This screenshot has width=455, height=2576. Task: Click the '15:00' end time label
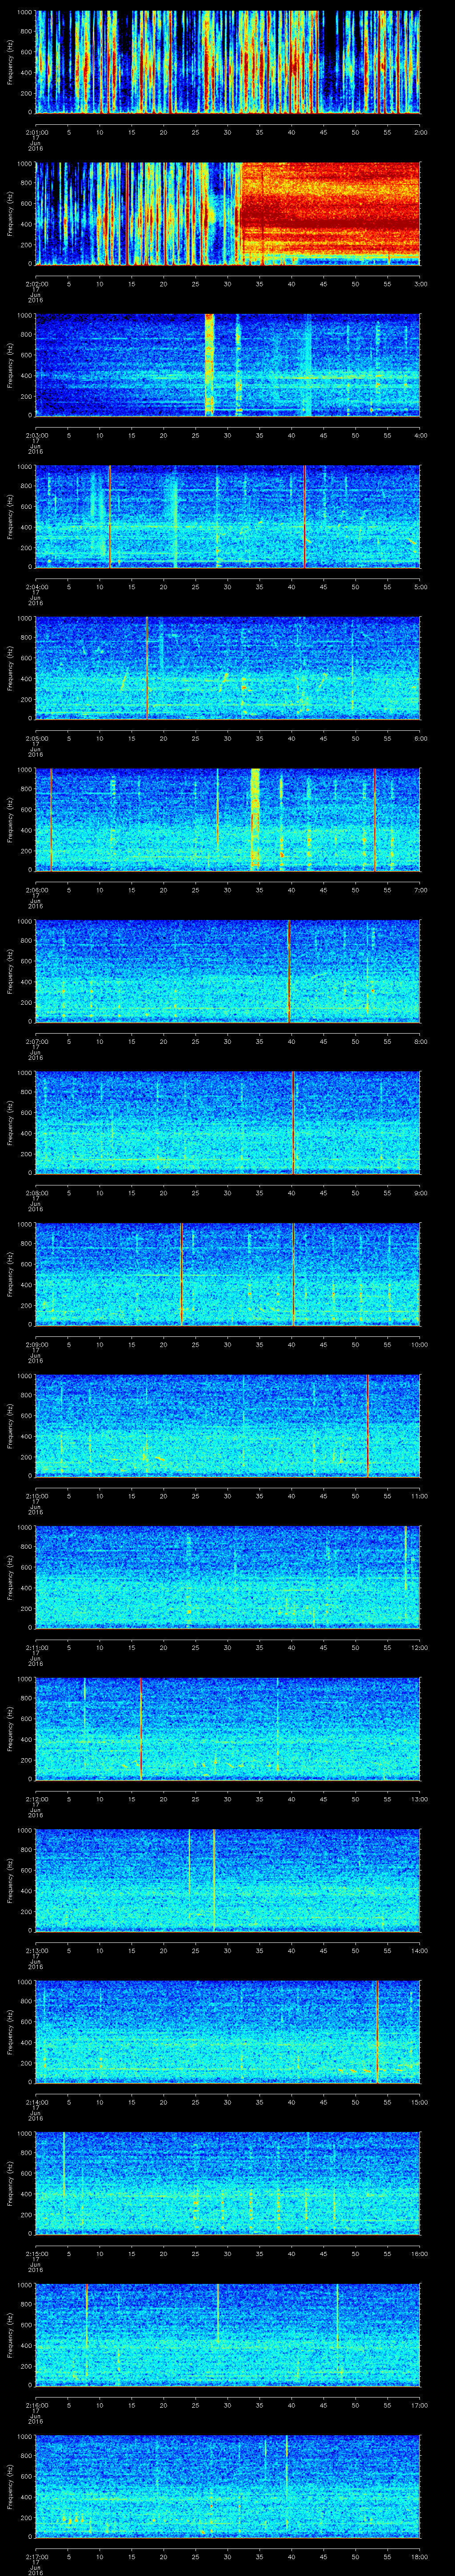(419, 2102)
